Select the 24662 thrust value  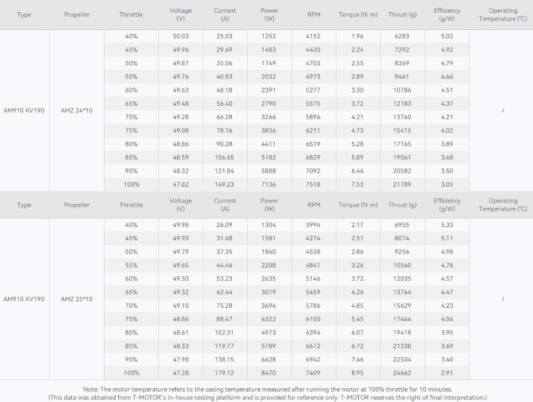click(x=402, y=373)
